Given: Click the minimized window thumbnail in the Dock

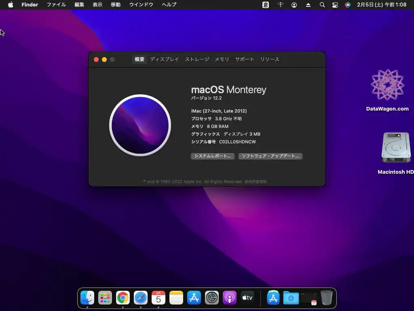Looking at the screenshot, I should [308, 298].
